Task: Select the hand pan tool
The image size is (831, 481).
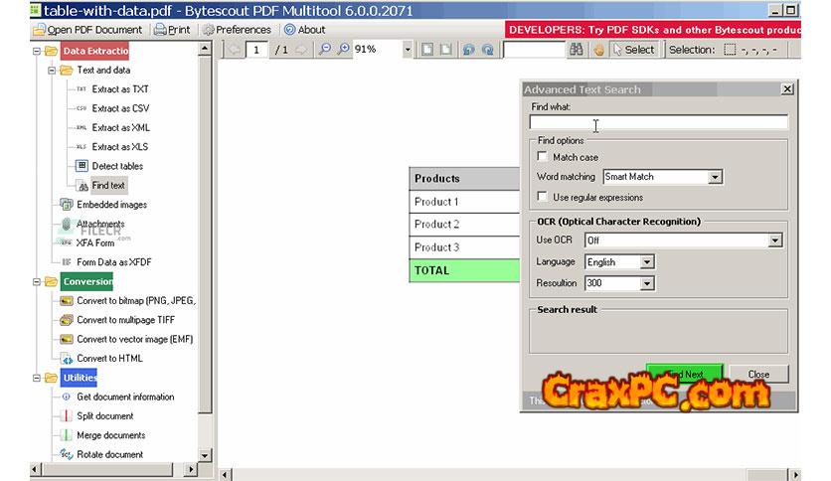Action: point(599,50)
